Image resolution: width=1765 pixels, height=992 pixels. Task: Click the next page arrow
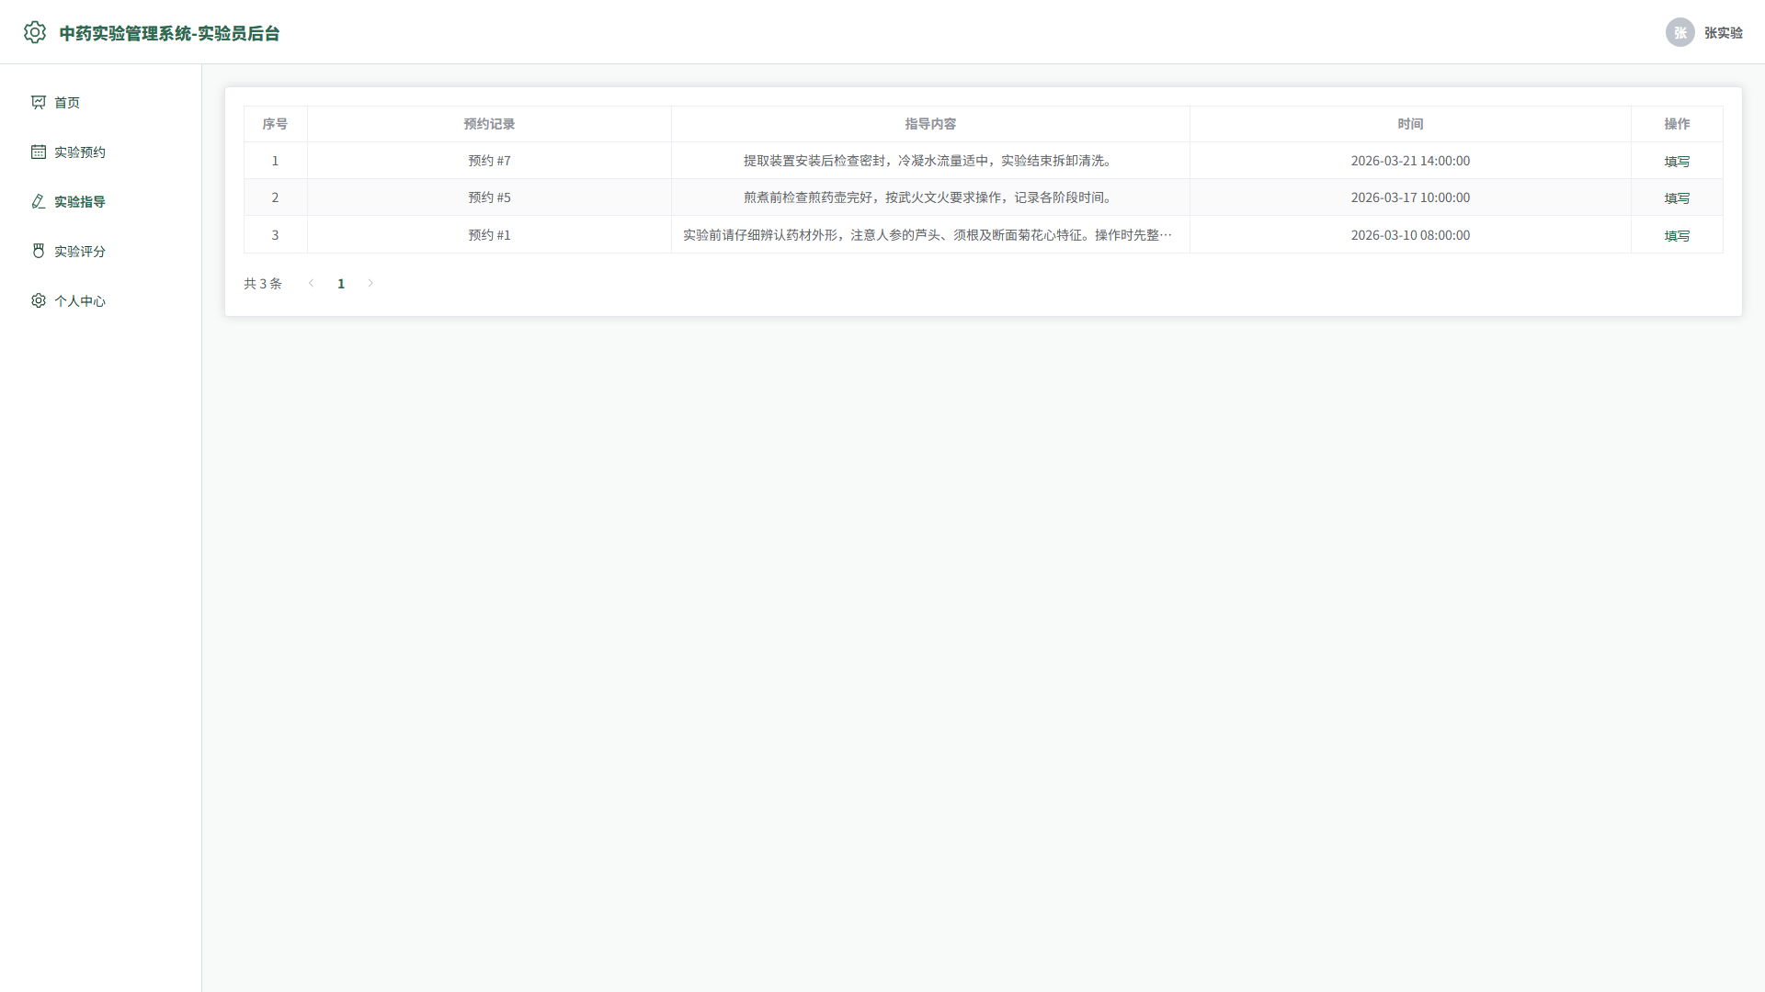coord(370,283)
